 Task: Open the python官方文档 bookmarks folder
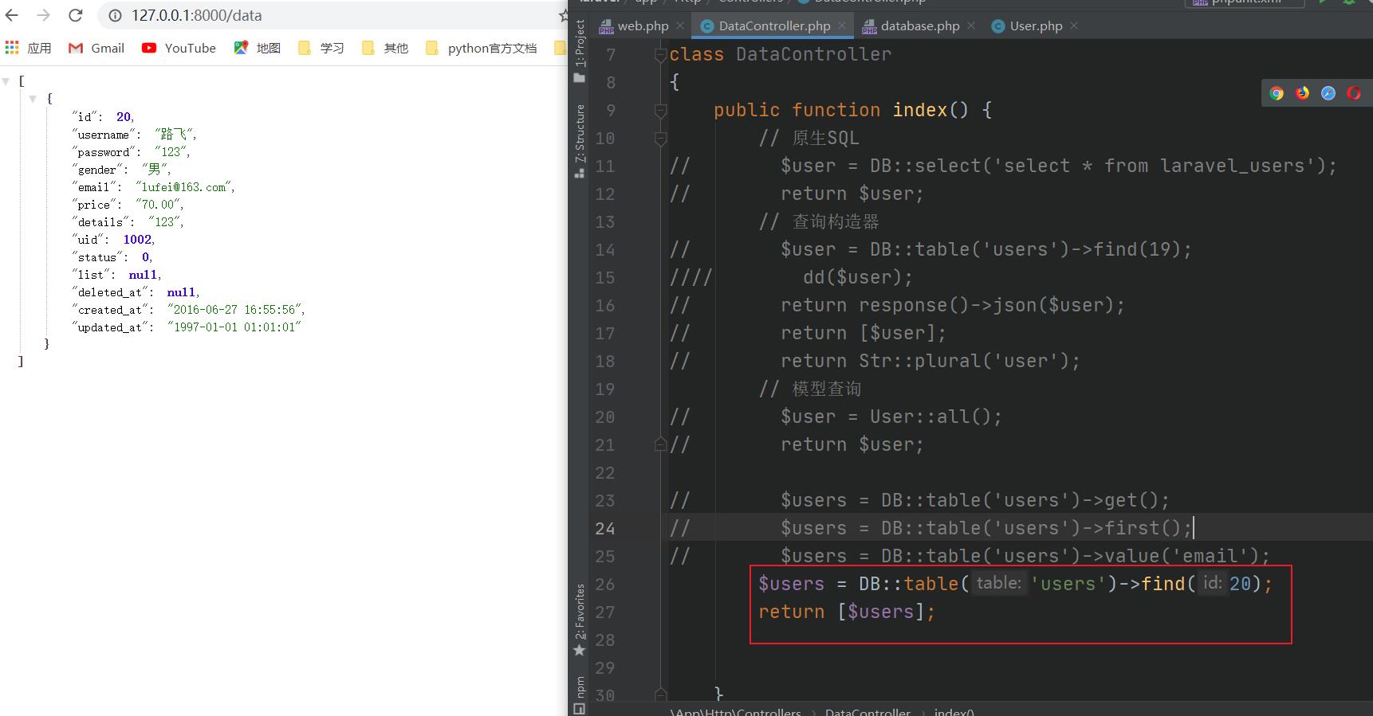[x=482, y=48]
